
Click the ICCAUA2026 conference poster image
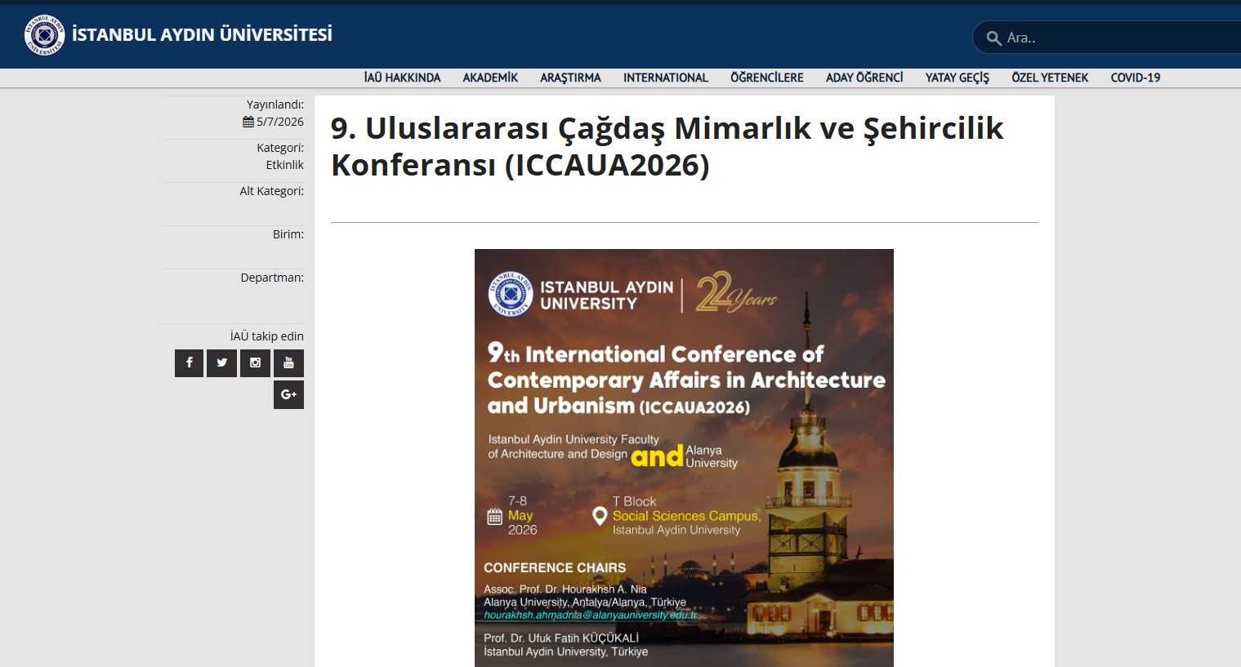[x=684, y=457]
